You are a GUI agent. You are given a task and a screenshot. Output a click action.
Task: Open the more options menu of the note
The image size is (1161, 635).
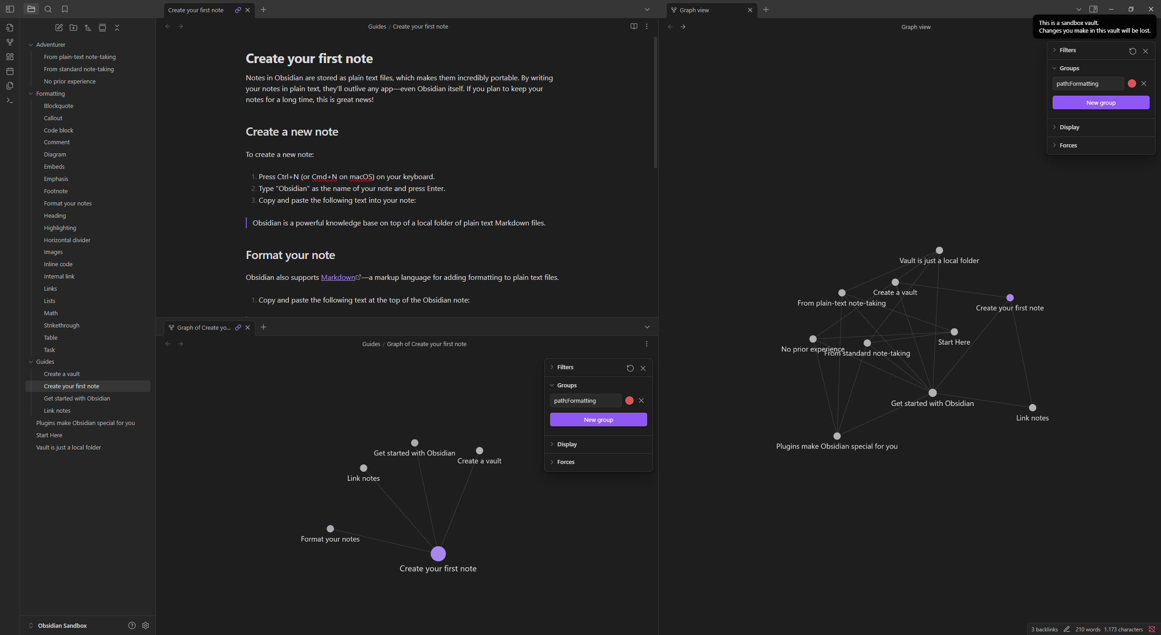[x=647, y=26]
